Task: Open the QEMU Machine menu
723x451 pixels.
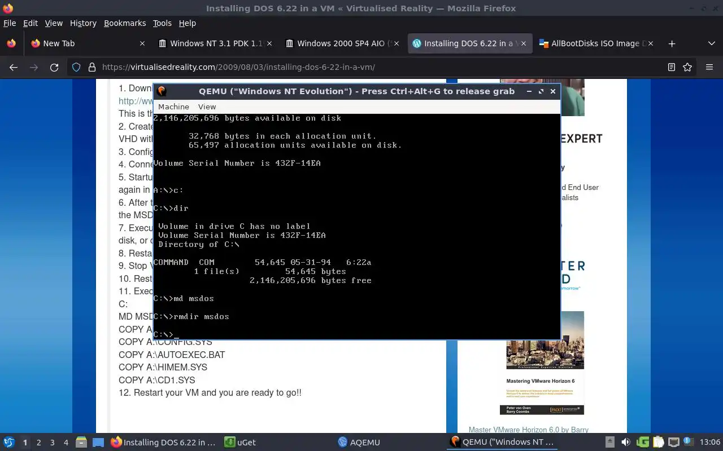Action: pyautogui.click(x=173, y=107)
